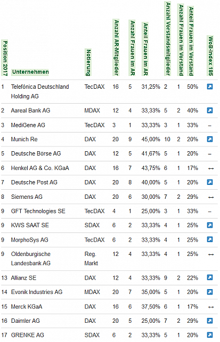
Task: Click GRENKE AG's blue arrow icon
Action: 209,335
